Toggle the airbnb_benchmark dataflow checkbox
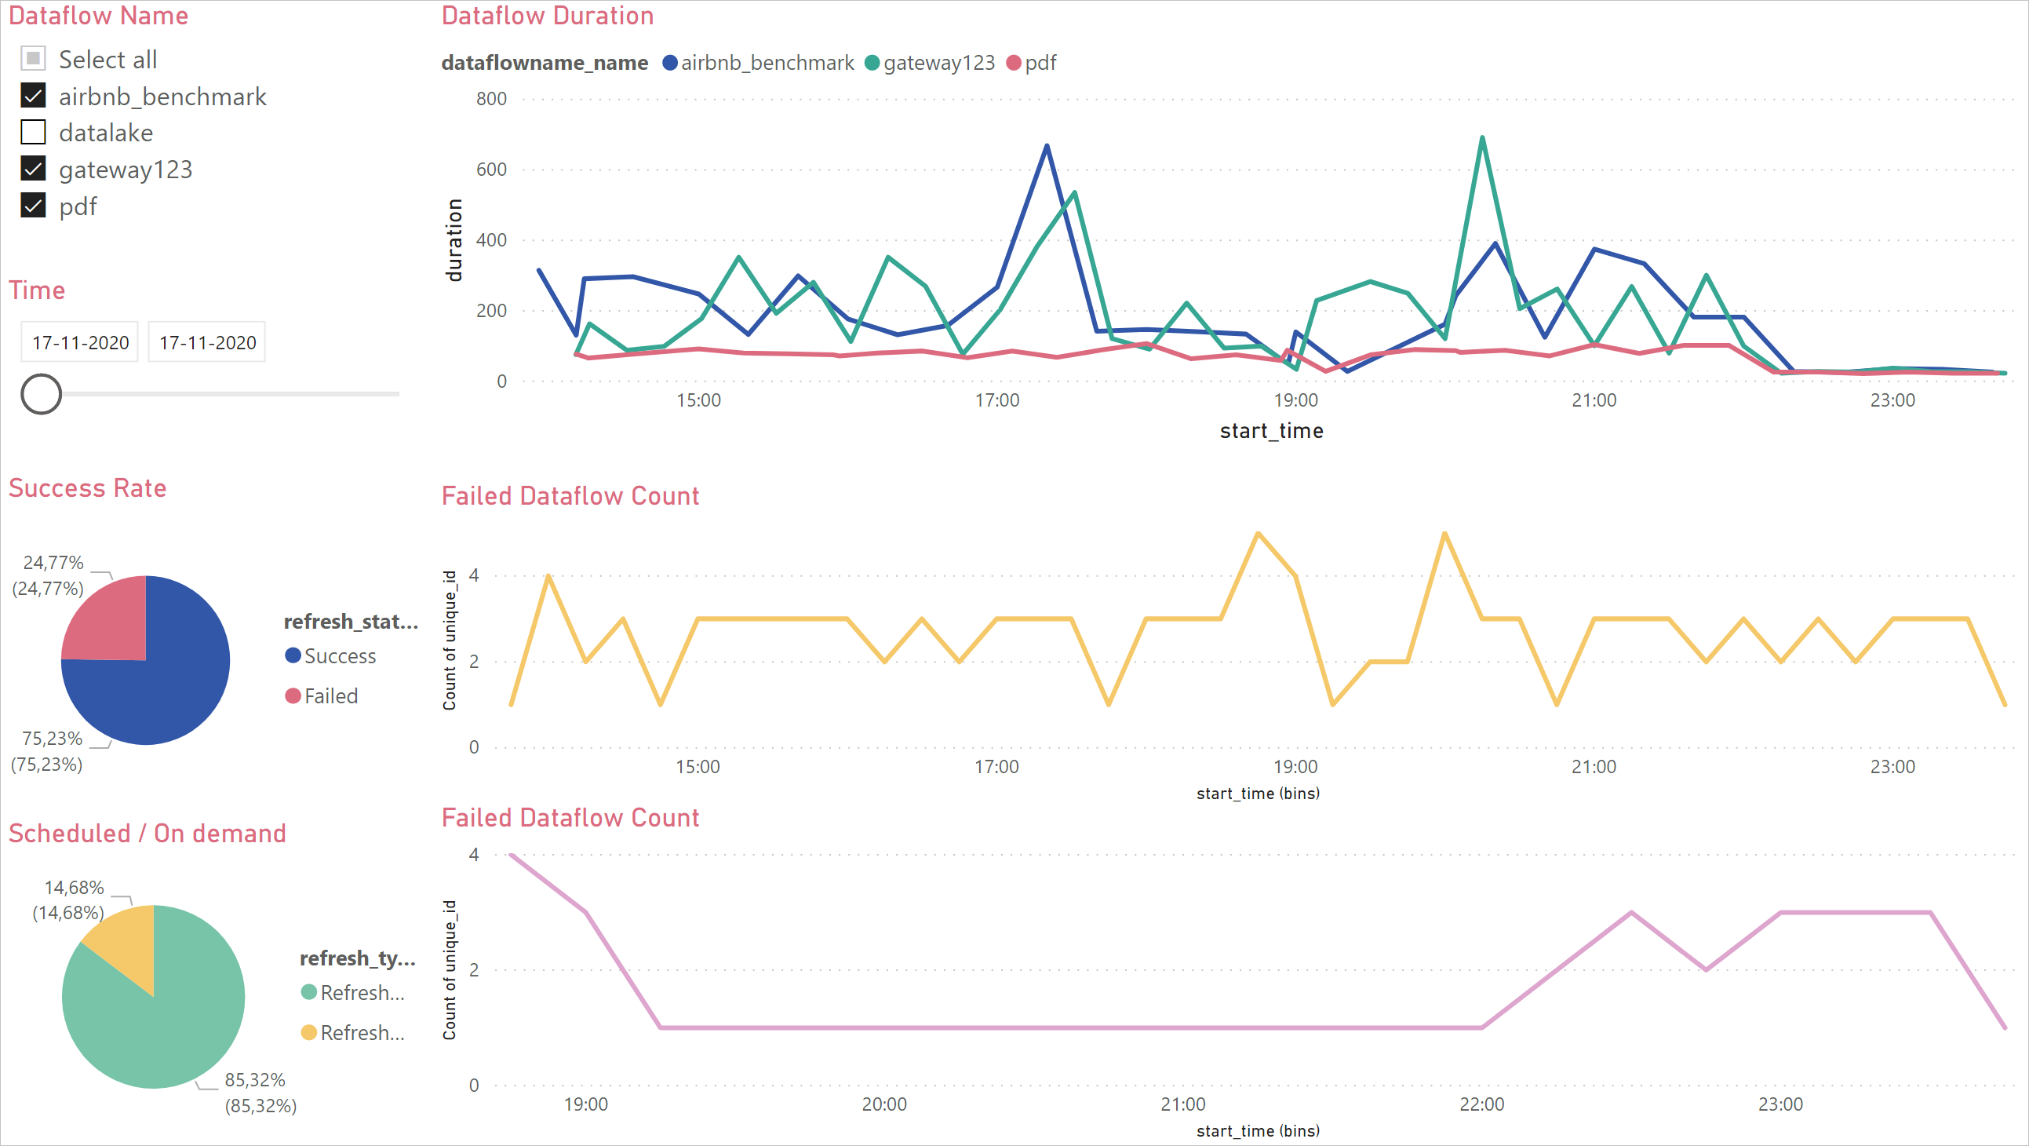The image size is (2029, 1146). click(34, 95)
